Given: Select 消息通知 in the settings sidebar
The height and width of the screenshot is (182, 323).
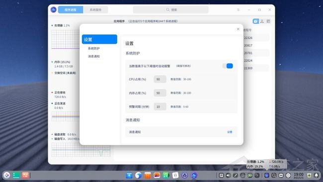Looking at the screenshot, I should (x=94, y=56).
